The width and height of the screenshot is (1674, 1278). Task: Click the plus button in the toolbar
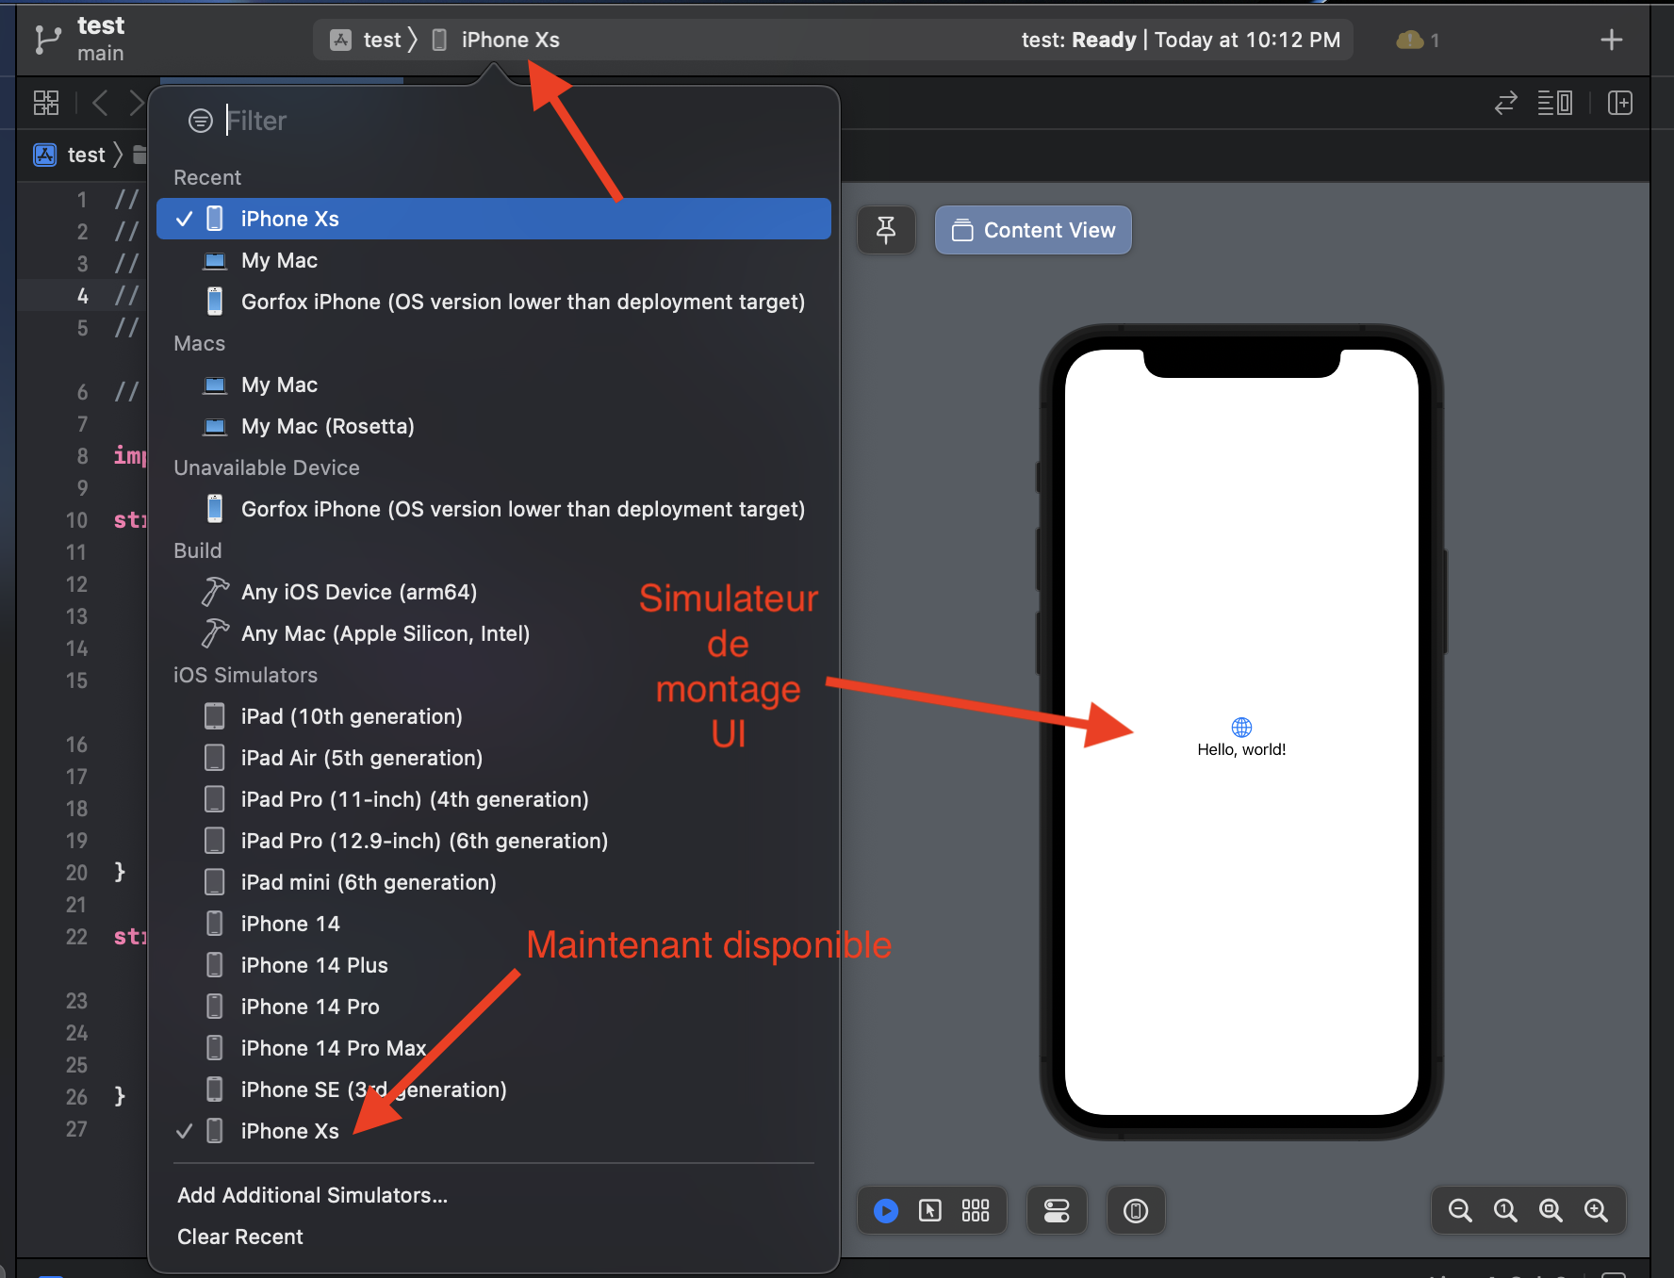pos(1612,40)
